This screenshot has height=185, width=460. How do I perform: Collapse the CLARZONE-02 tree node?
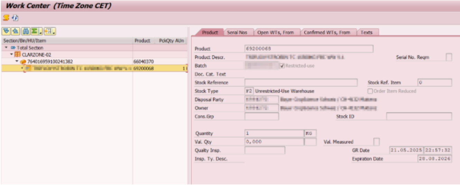pos(11,55)
